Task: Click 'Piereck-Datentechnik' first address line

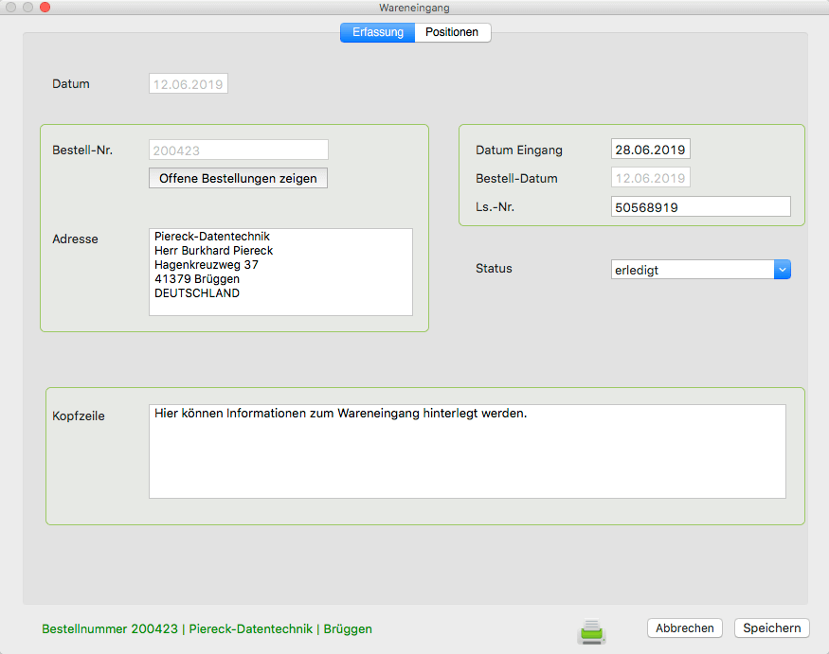Action: (x=212, y=236)
